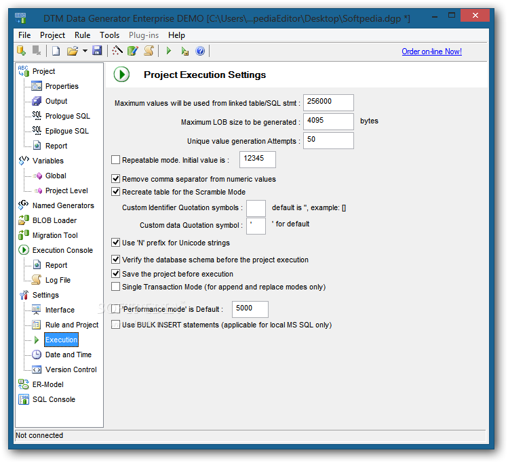Open Report under Project node
Screen dimensions: 508x463
[56, 146]
